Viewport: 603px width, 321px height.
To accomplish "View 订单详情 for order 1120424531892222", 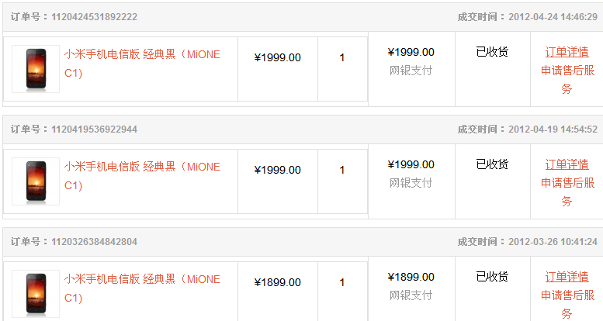I will [567, 52].
